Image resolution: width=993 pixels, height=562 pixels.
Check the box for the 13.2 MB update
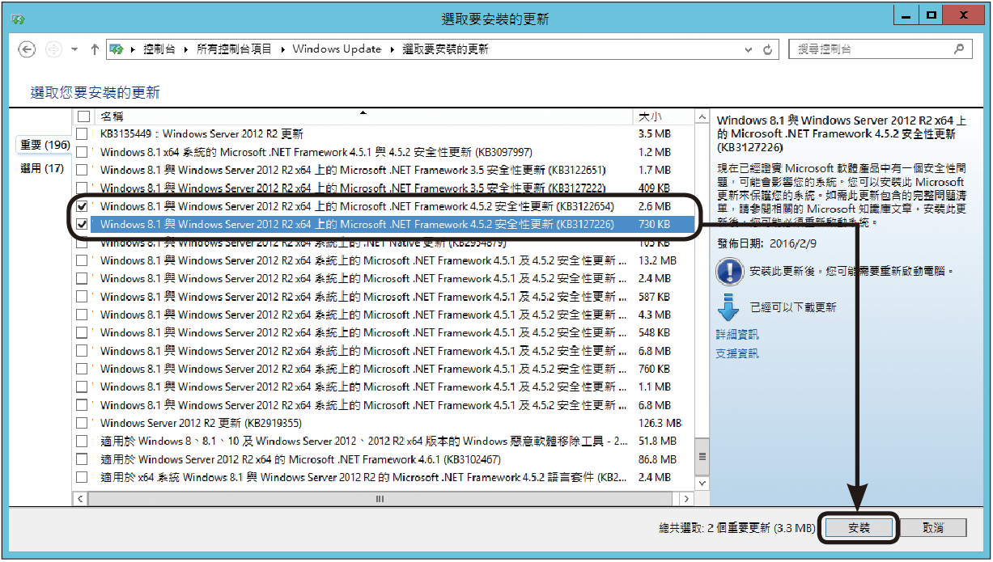coord(82,260)
